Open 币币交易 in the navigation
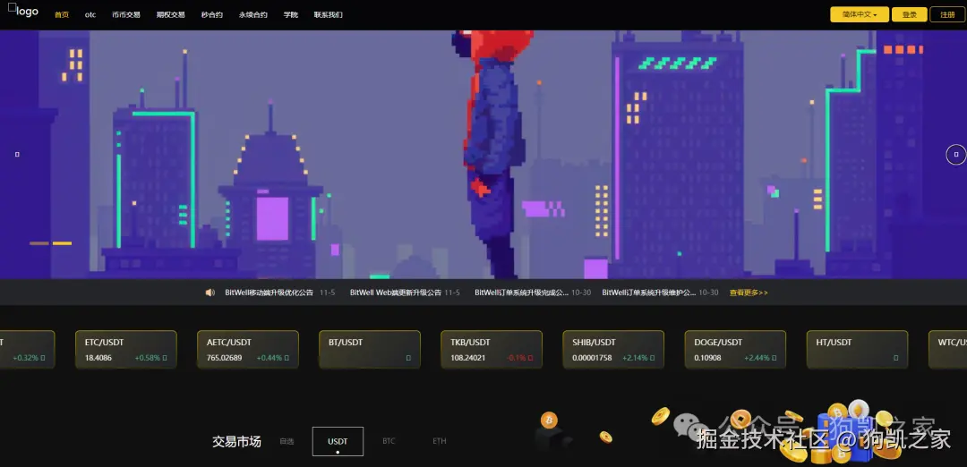 (x=126, y=15)
